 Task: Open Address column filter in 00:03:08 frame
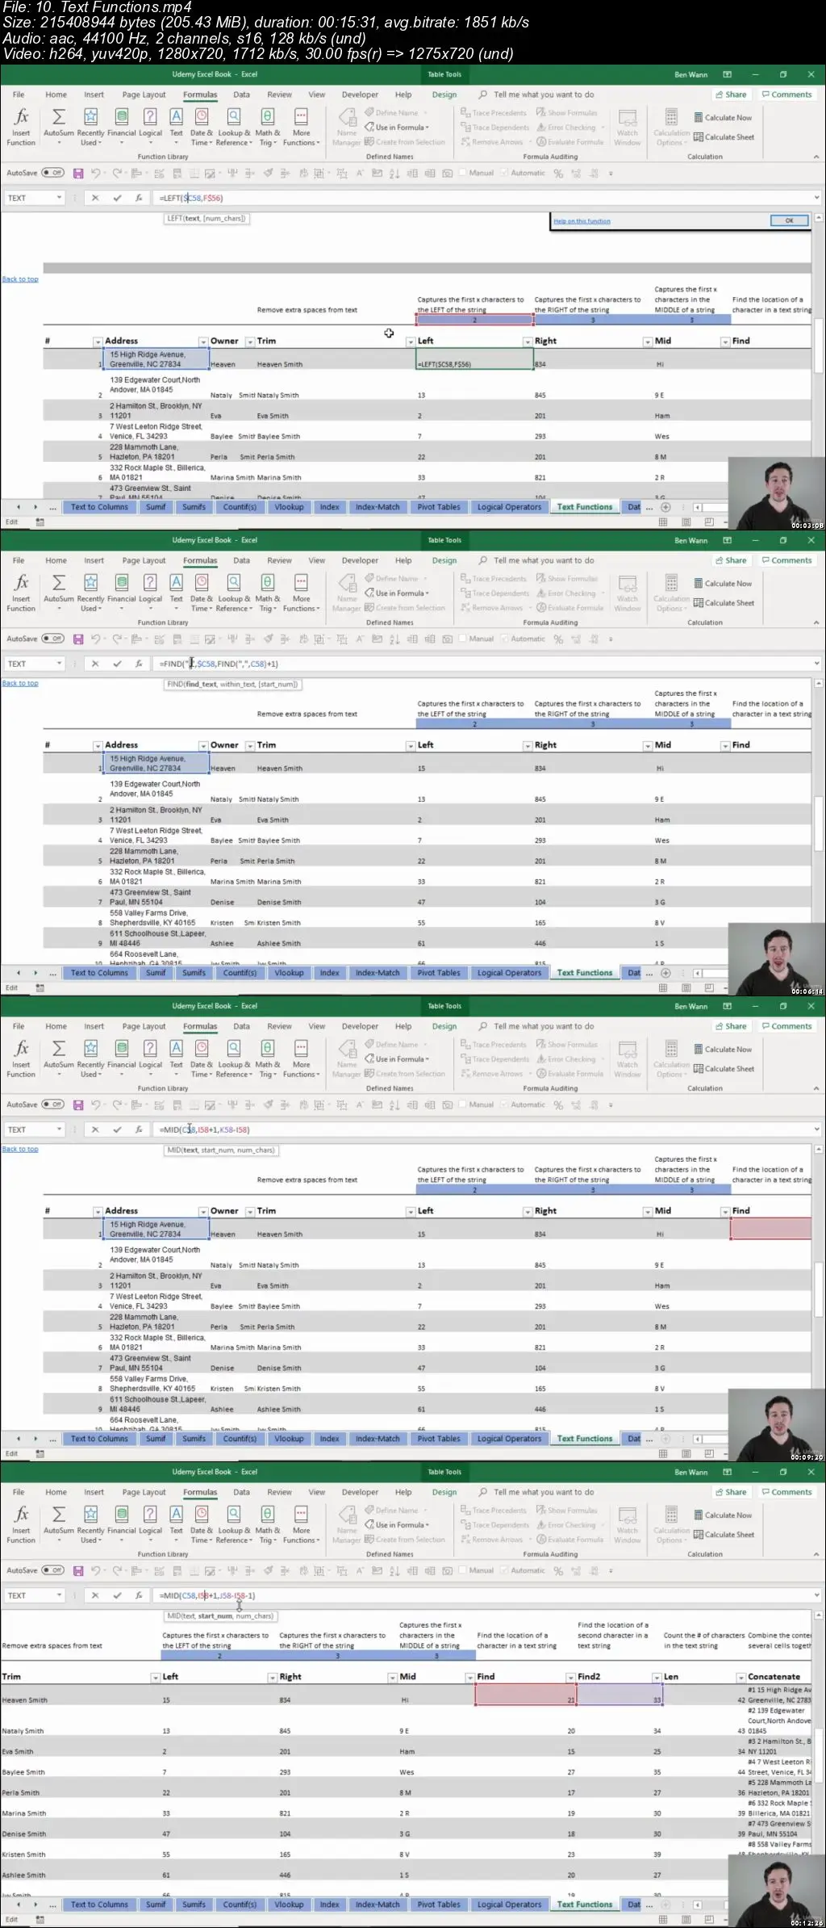(x=203, y=342)
